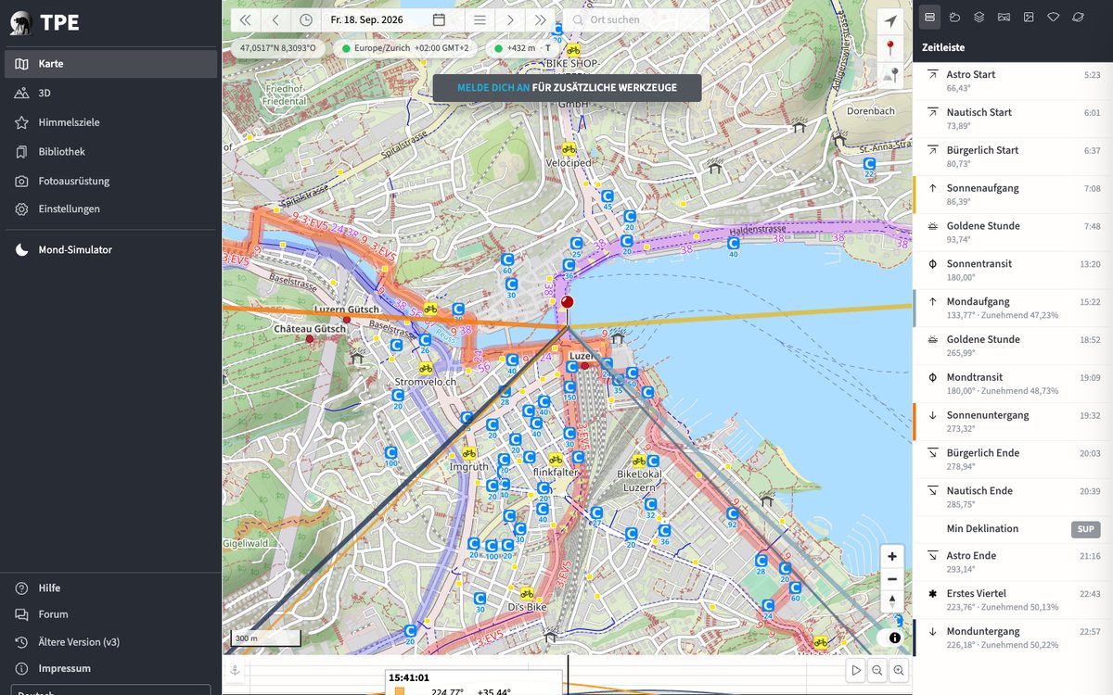Open the planet panel tab icon
The width and height of the screenshot is (1113, 695).
1078,17
